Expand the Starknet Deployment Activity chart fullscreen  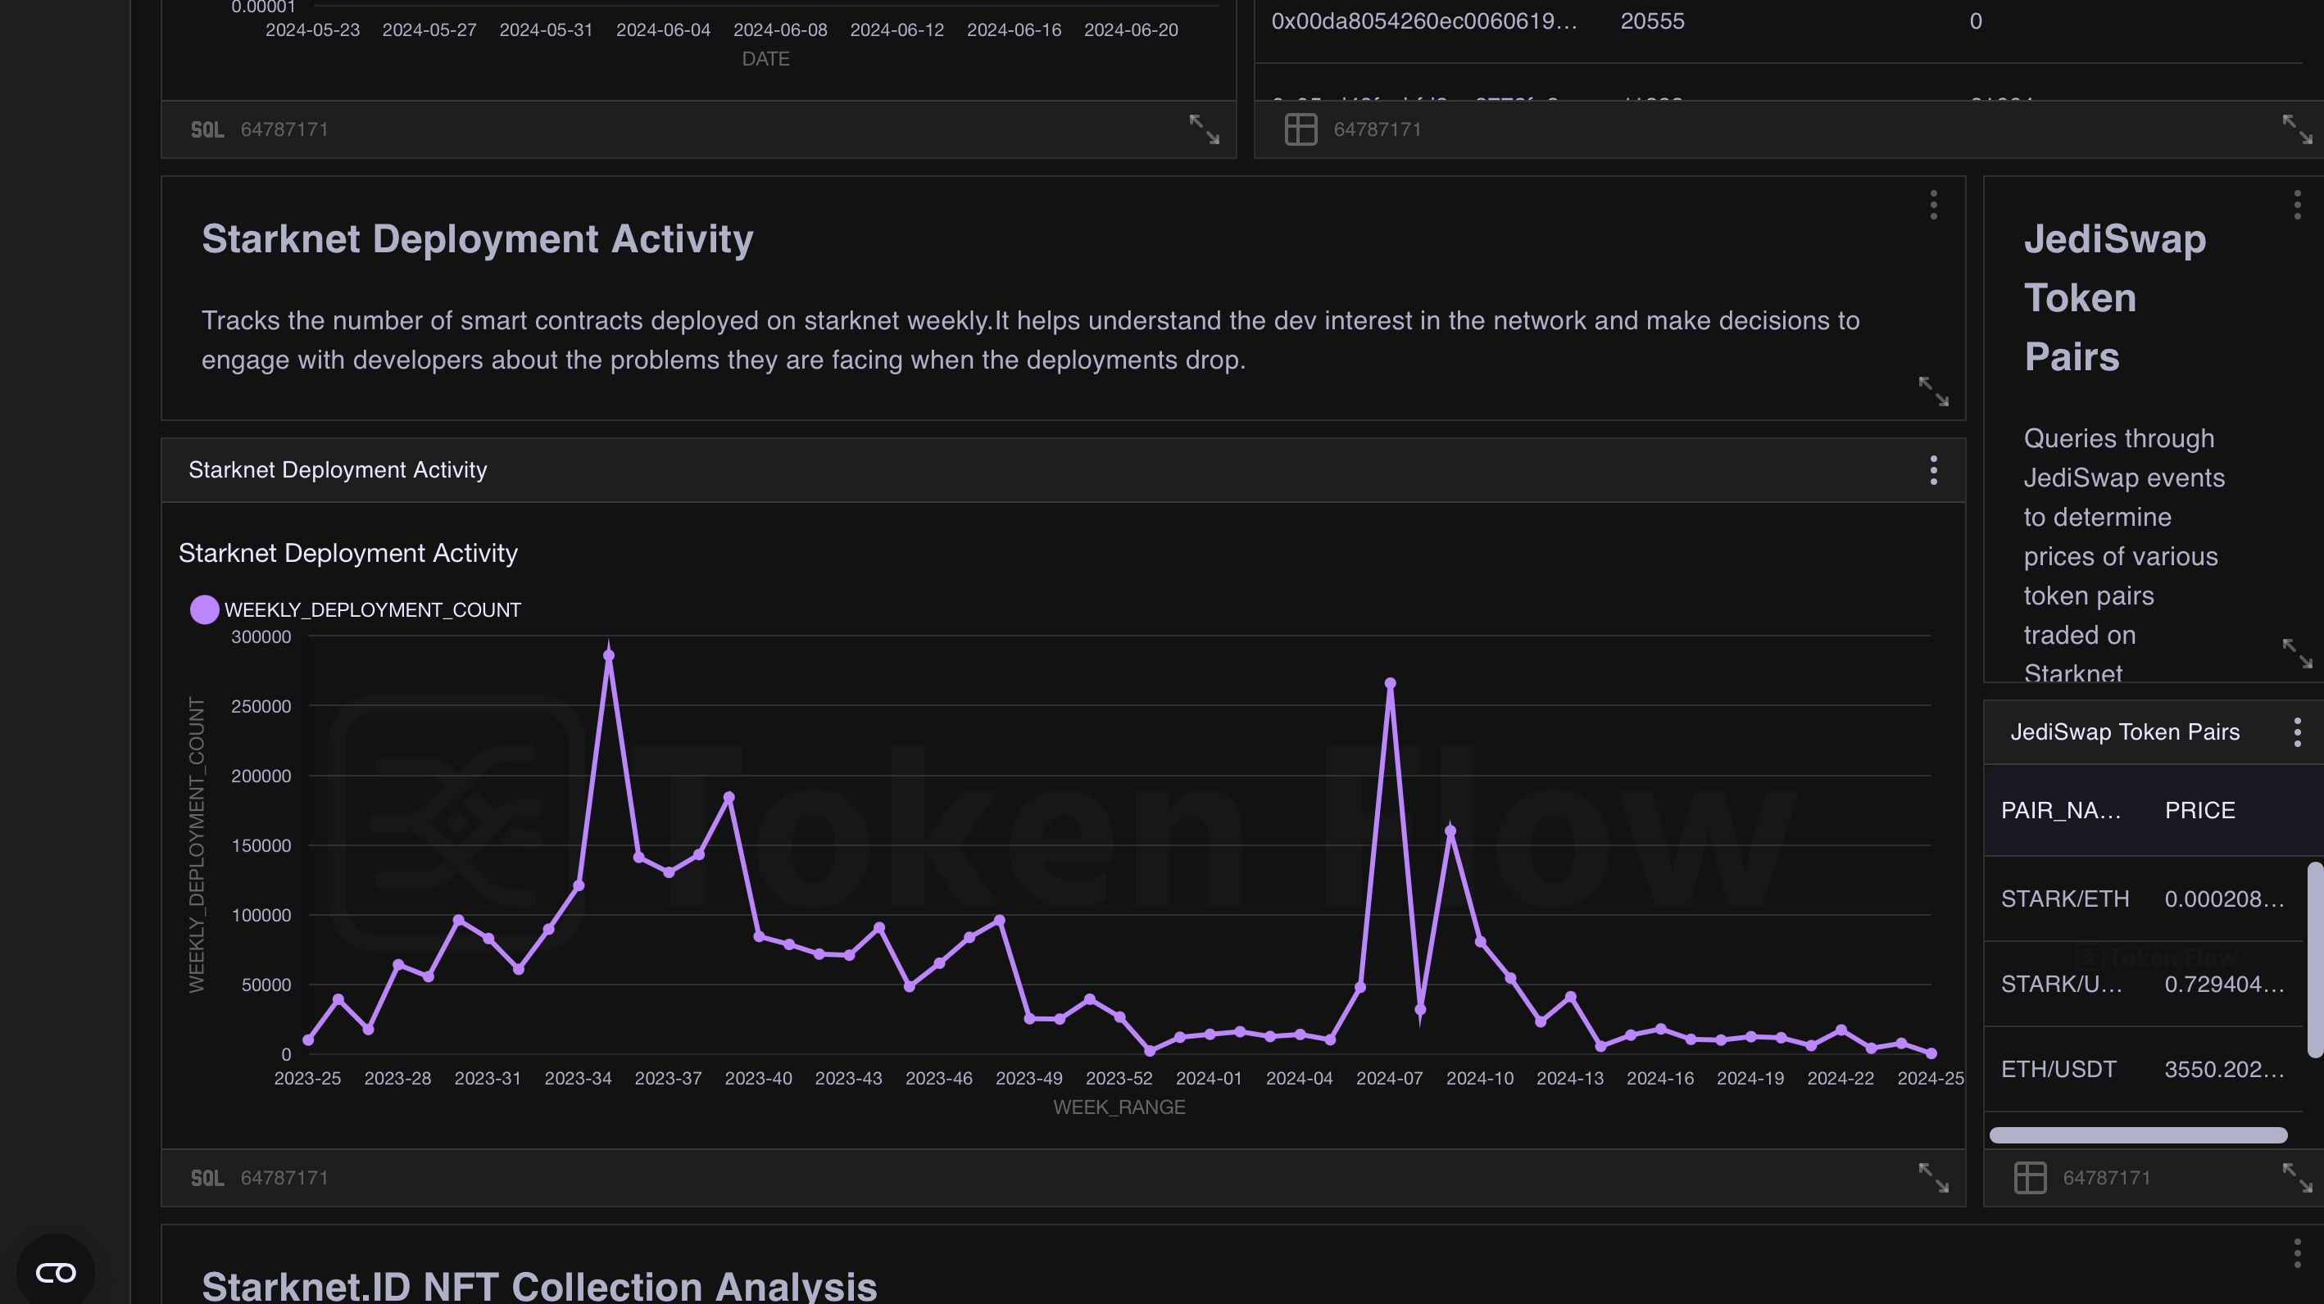tap(1932, 1177)
